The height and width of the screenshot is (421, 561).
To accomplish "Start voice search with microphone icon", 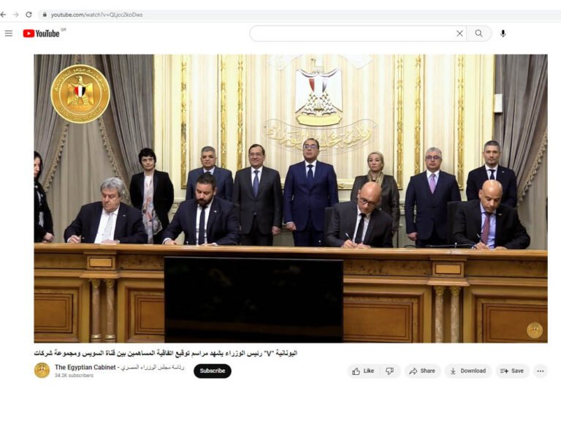I will pos(503,34).
